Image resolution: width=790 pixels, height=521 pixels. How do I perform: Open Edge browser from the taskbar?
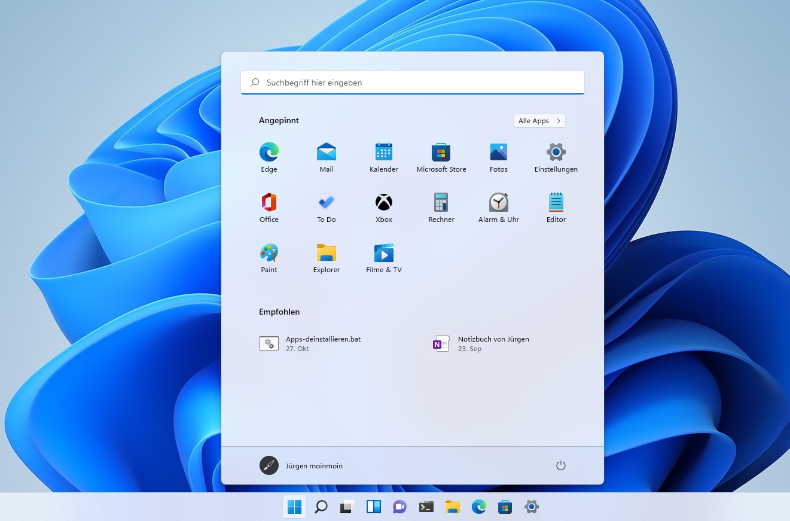pos(479,507)
